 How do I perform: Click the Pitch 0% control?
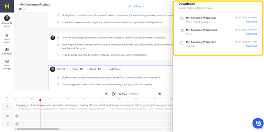78,69
